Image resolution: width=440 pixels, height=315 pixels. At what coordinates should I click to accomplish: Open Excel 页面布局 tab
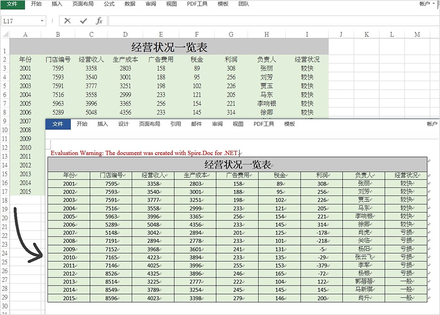pos(83,4)
